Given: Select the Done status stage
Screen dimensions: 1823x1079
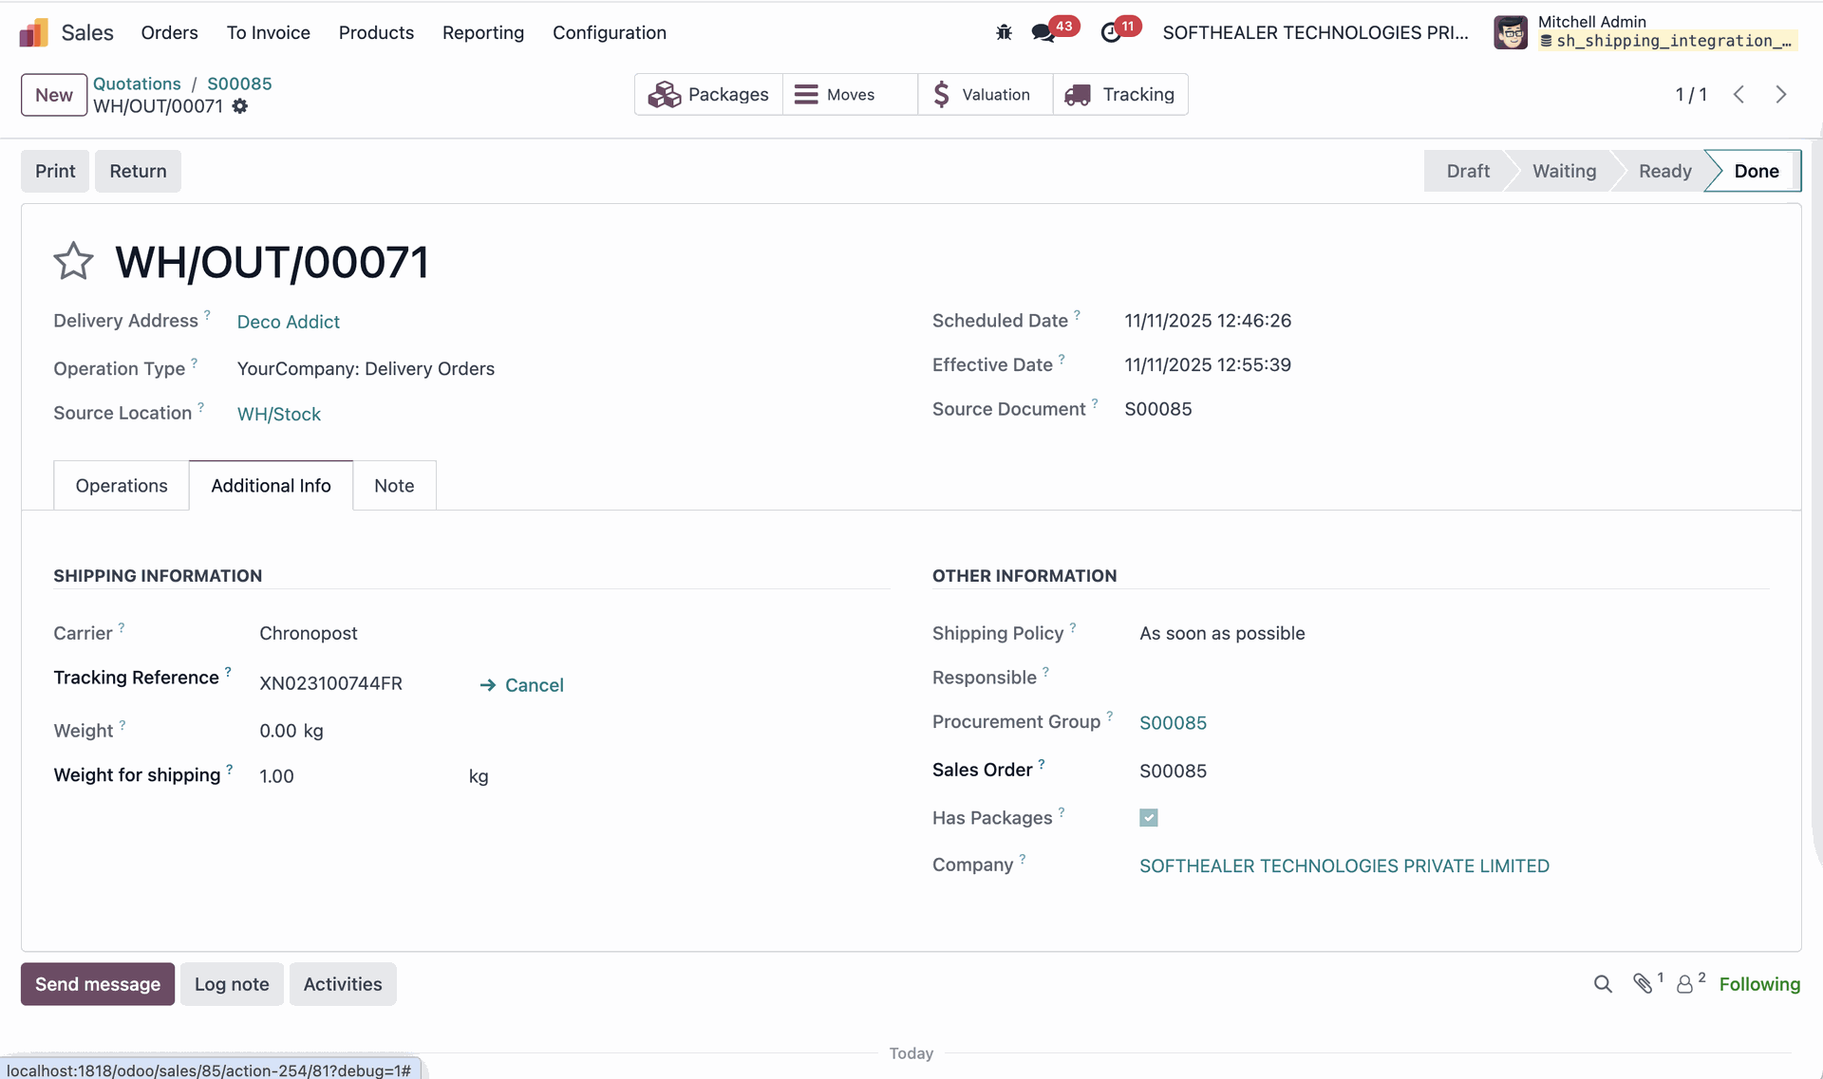Looking at the screenshot, I should [1756, 171].
